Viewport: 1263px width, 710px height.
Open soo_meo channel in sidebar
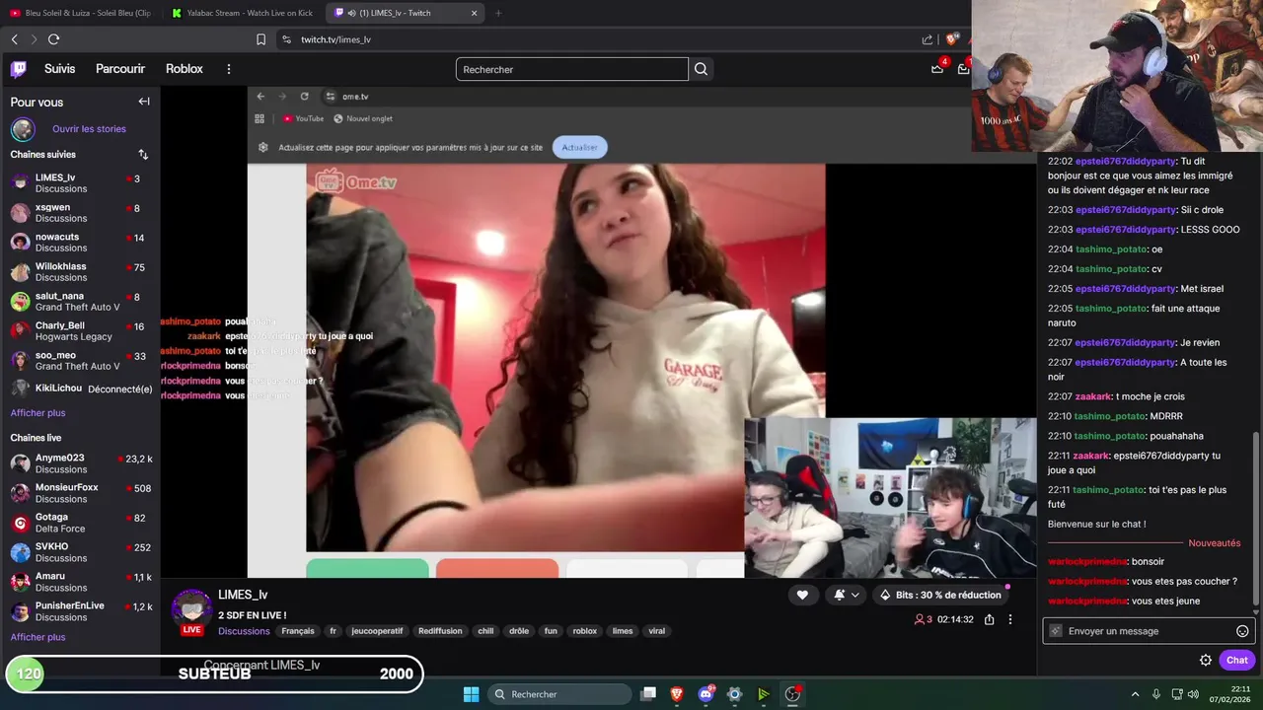pyautogui.click(x=80, y=361)
